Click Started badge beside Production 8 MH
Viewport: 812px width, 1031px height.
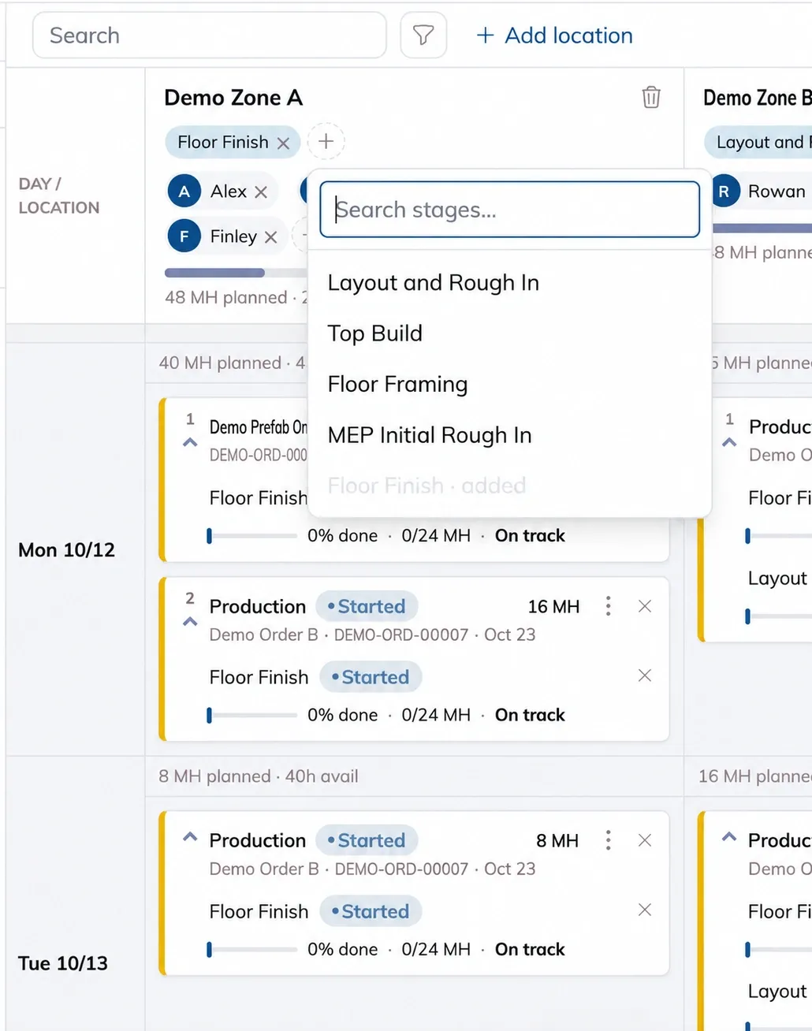tap(367, 840)
